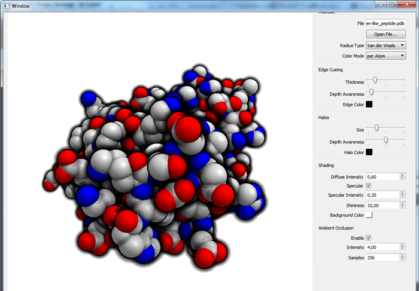Toggle the Specular checkbox
The image size is (419, 291).
tap(369, 186)
